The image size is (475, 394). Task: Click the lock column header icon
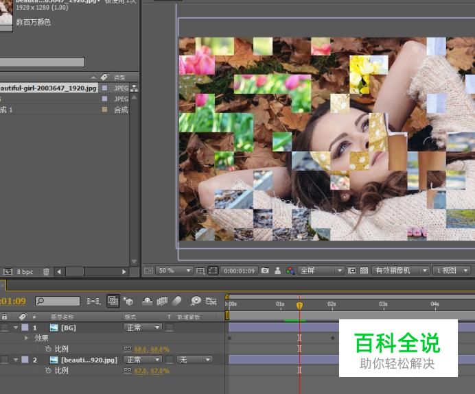coord(5,317)
